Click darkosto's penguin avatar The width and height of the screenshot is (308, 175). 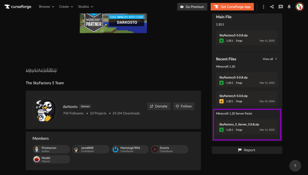click(45, 109)
